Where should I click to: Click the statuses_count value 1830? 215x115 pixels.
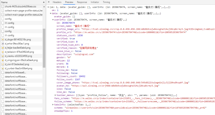(80, 35)
